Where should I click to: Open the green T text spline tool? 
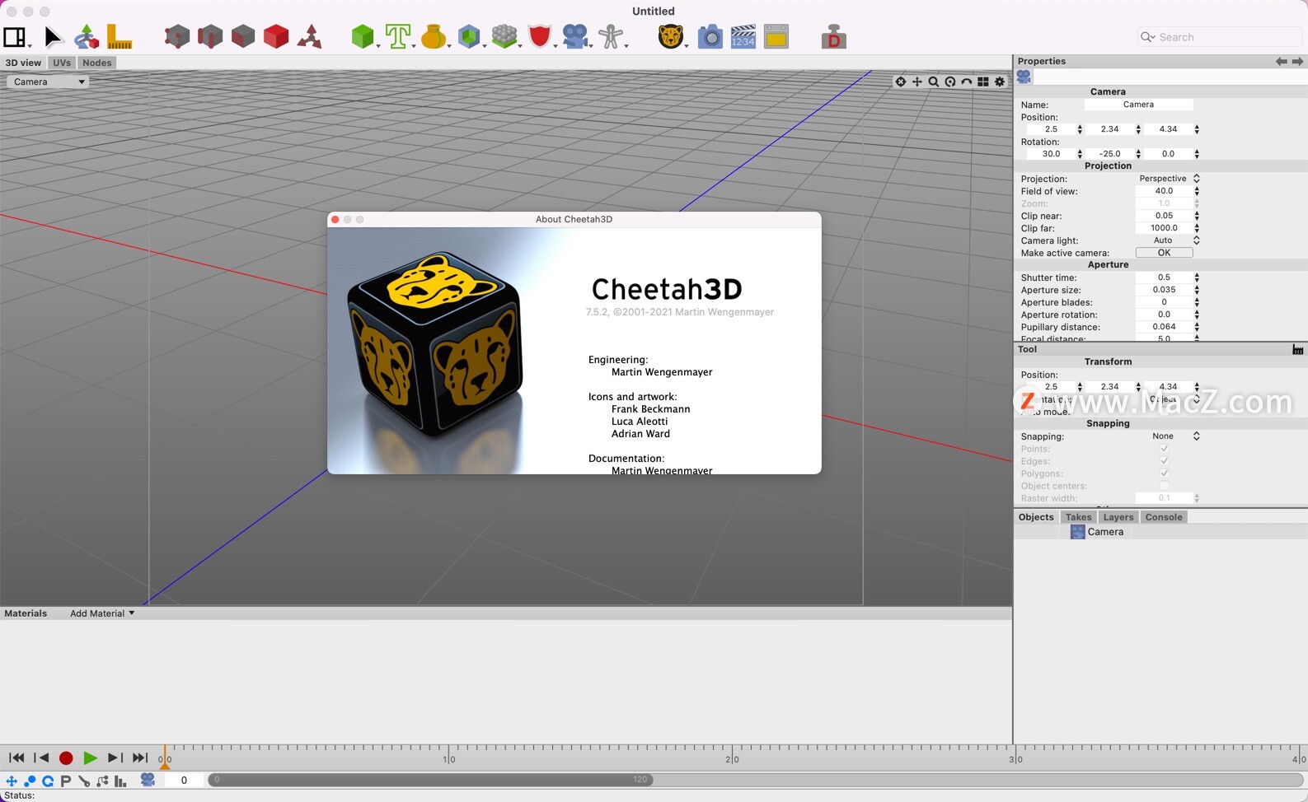pyautogui.click(x=399, y=37)
